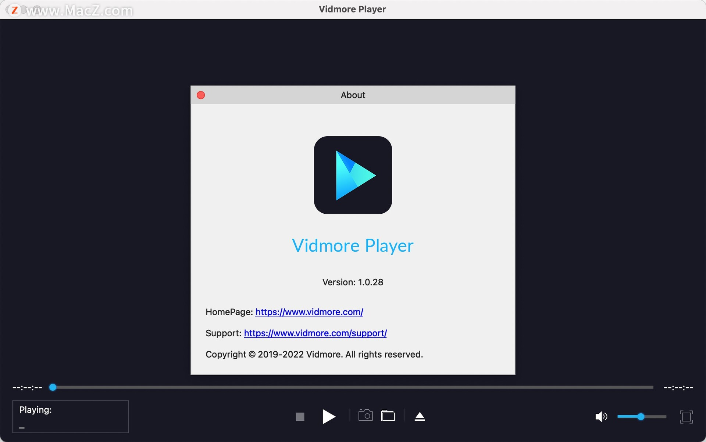Screen dimensions: 706x442
Task: Mute audio with the speaker icon
Action: [x=601, y=416]
